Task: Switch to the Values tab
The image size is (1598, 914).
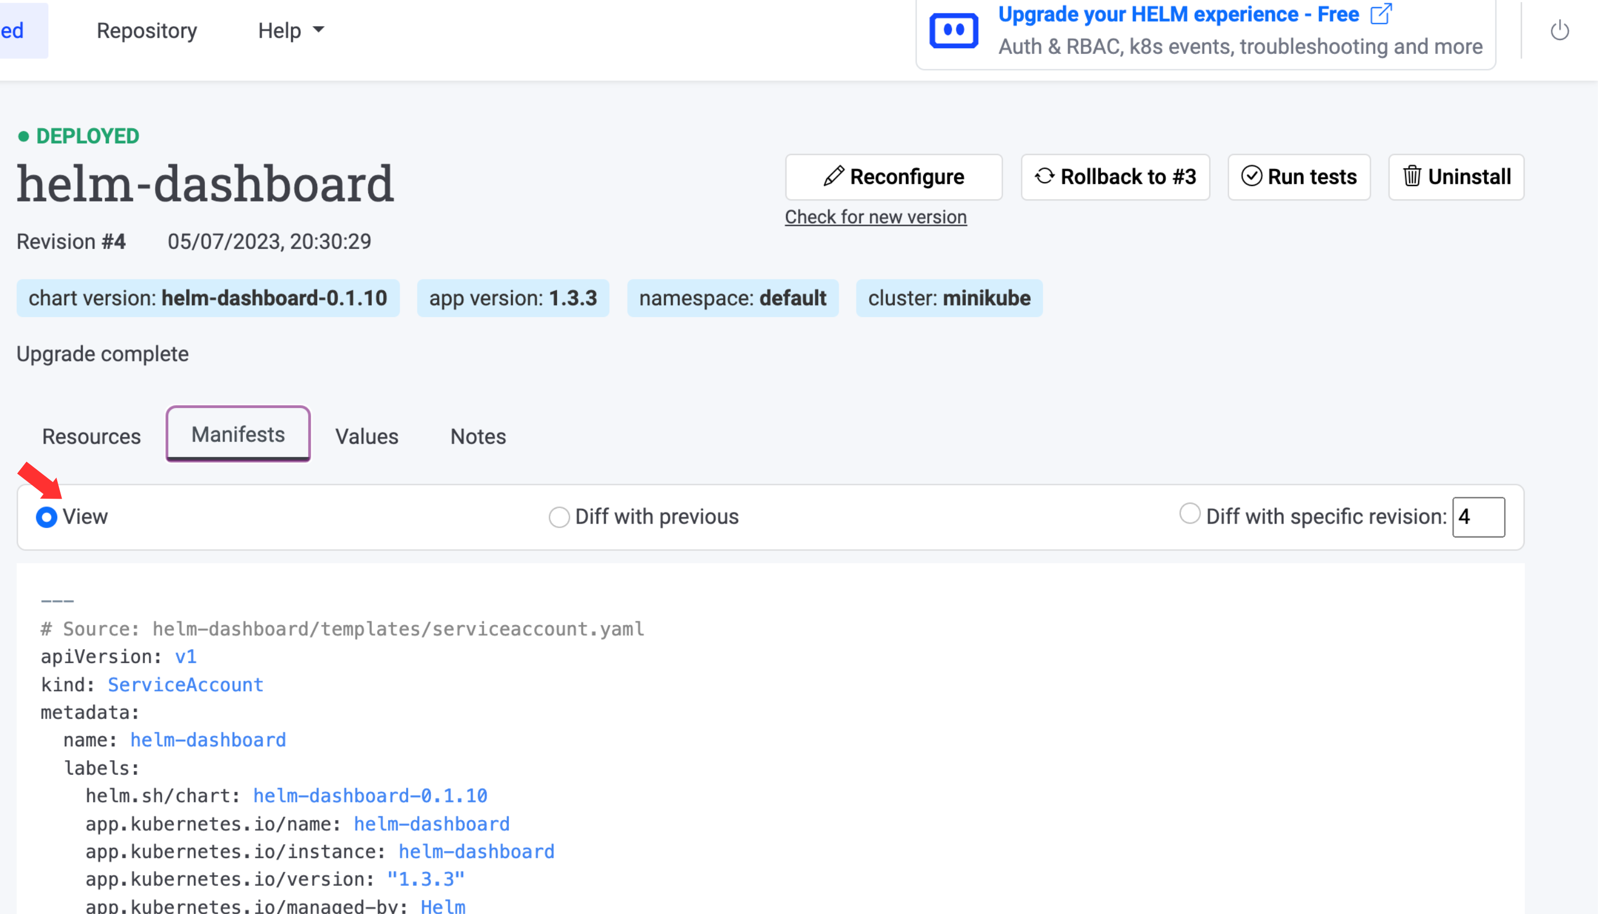Action: [367, 436]
